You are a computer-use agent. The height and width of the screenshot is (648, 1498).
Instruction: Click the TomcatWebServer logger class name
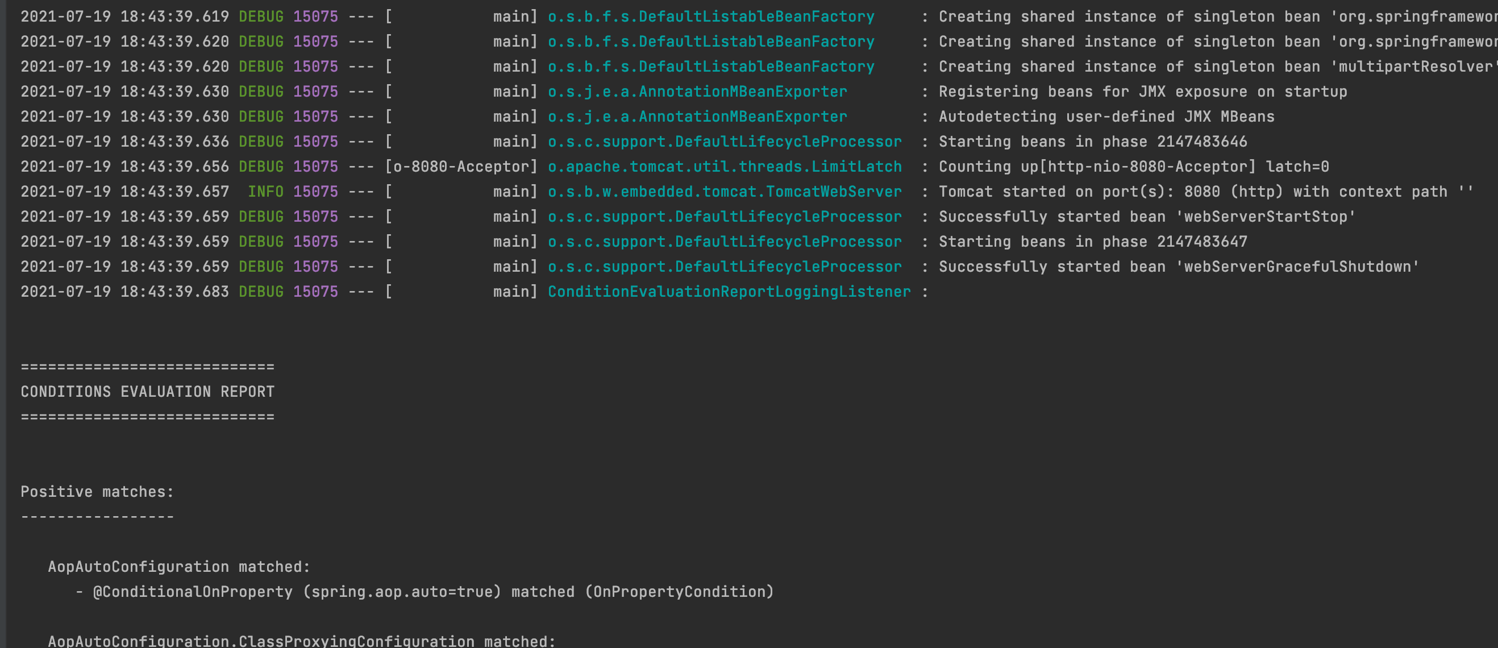724,192
